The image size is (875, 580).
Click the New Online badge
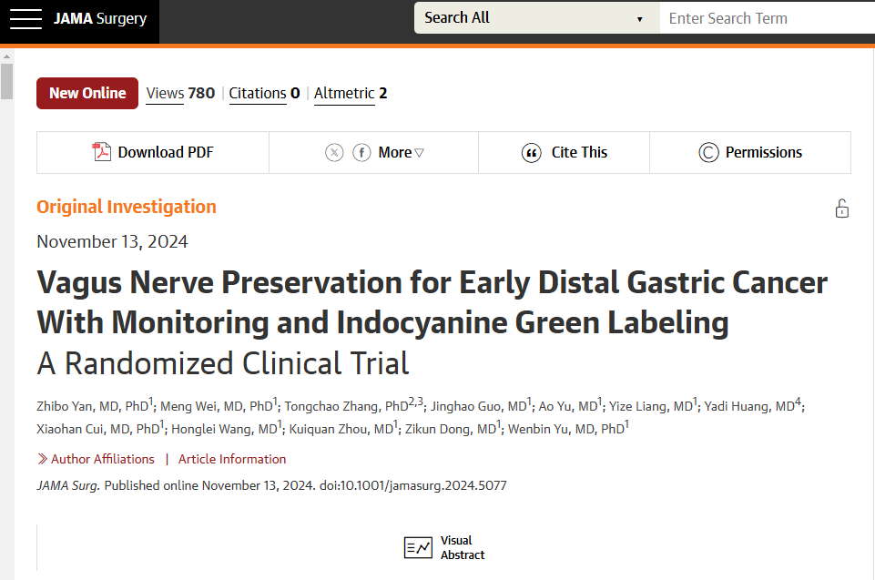click(x=87, y=93)
